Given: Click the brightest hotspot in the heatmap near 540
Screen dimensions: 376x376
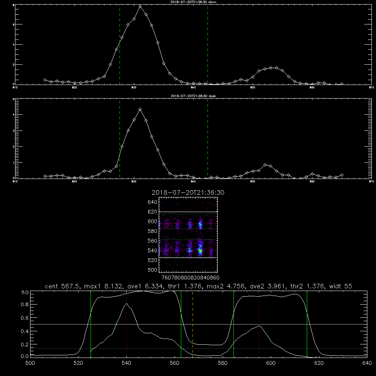Looking at the screenshot, I should [x=200, y=251].
